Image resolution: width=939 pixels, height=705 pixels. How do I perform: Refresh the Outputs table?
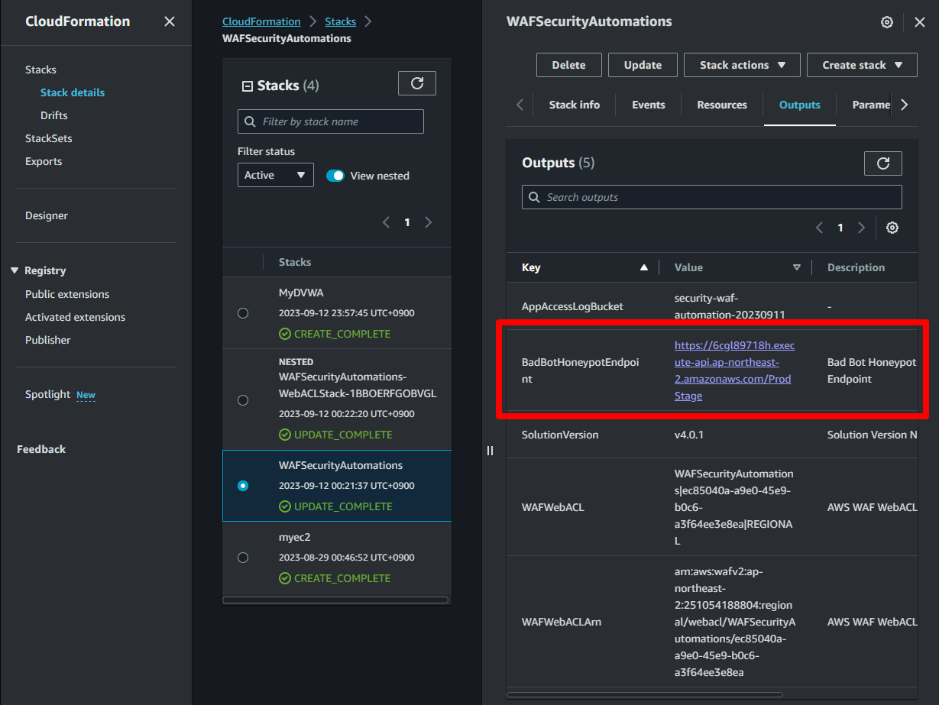pyautogui.click(x=883, y=163)
